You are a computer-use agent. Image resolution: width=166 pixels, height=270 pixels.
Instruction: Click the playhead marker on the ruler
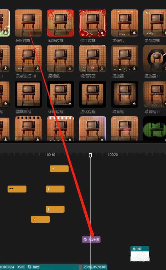coord(90,155)
